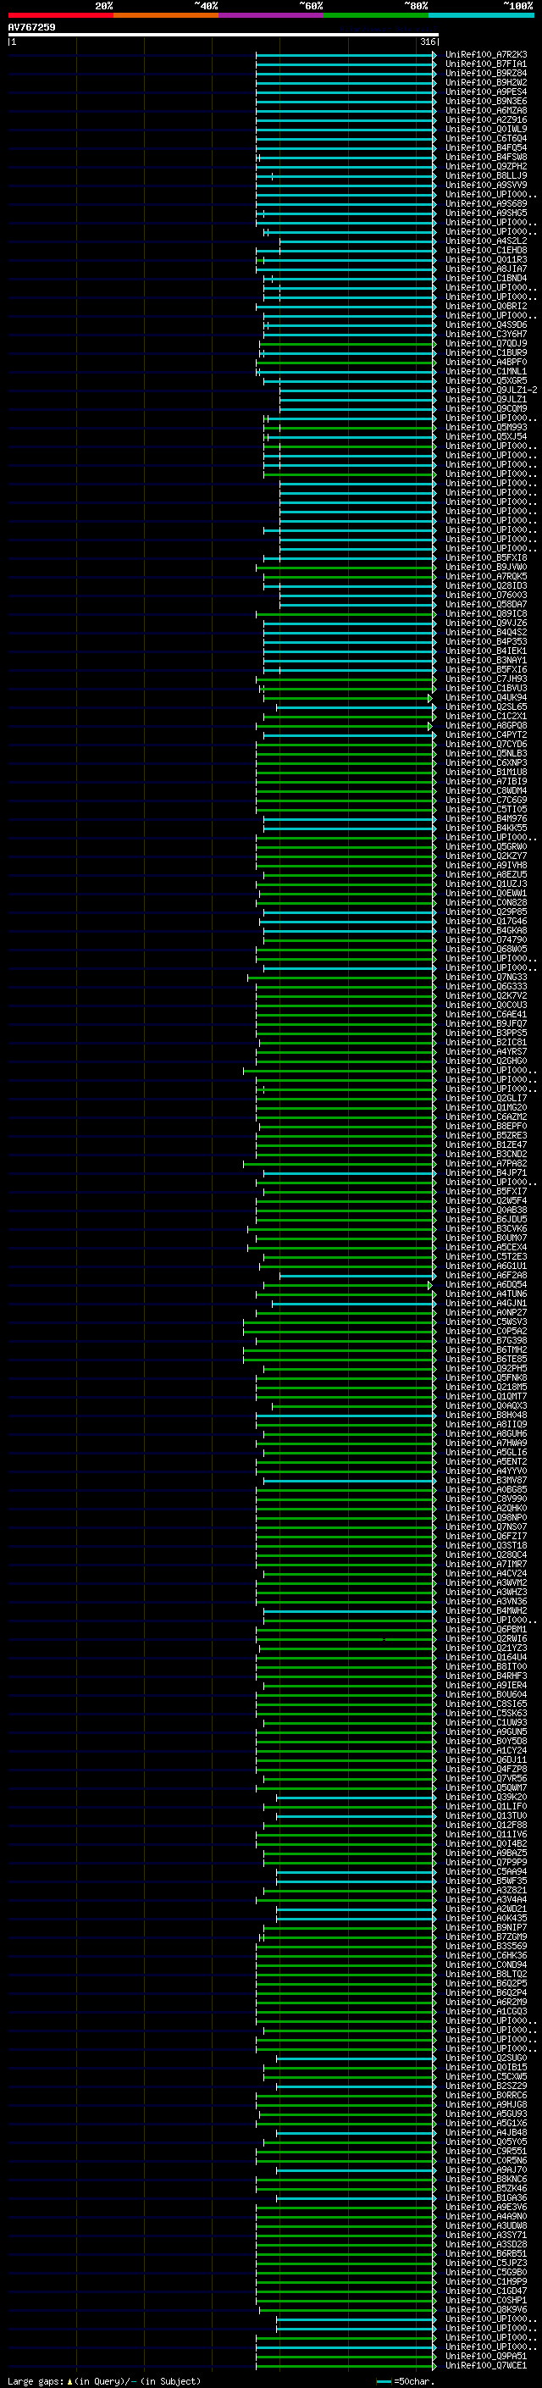Click the UniRef100_A4GJN1 label
This screenshot has width=542, height=2388.
pyautogui.click(x=485, y=1304)
